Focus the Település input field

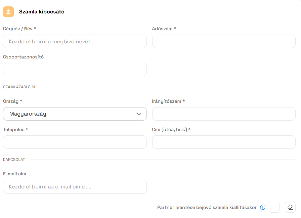click(x=75, y=142)
